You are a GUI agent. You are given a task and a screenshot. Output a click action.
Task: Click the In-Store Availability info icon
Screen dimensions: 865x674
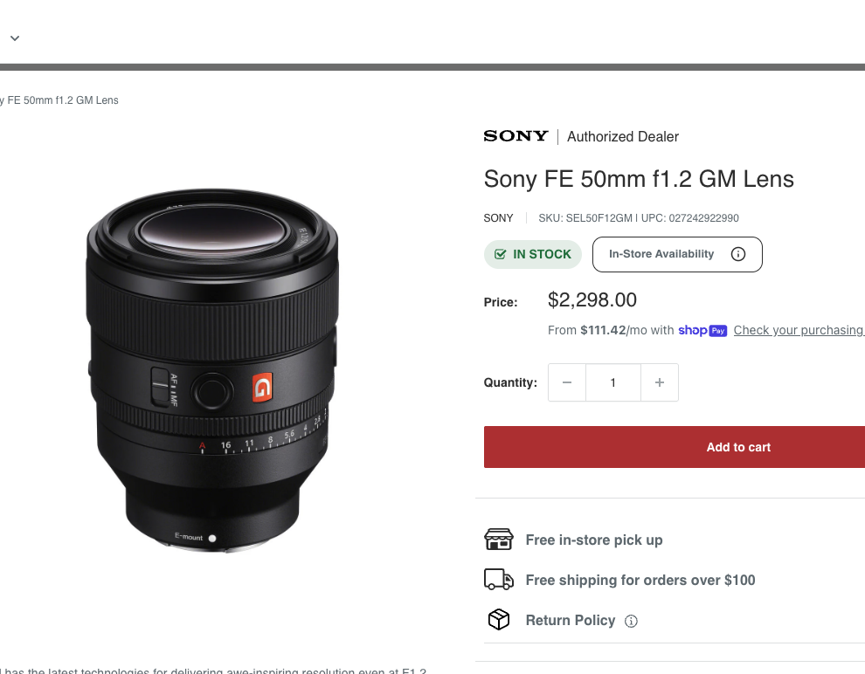point(737,254)
